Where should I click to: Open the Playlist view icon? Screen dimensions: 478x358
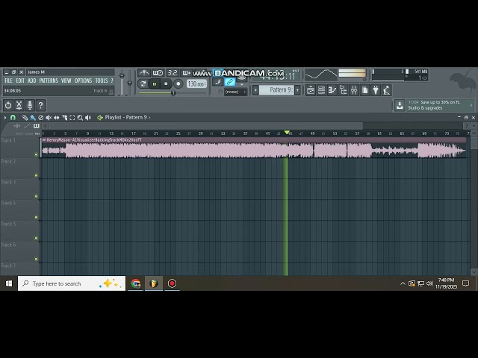311,90
